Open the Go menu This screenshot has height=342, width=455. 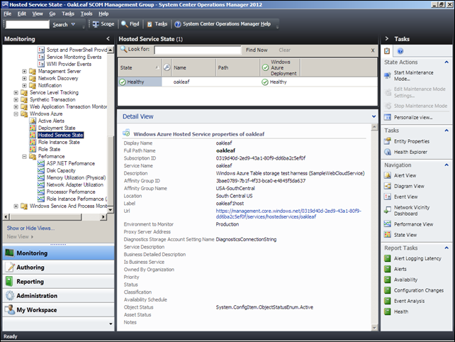52,13
